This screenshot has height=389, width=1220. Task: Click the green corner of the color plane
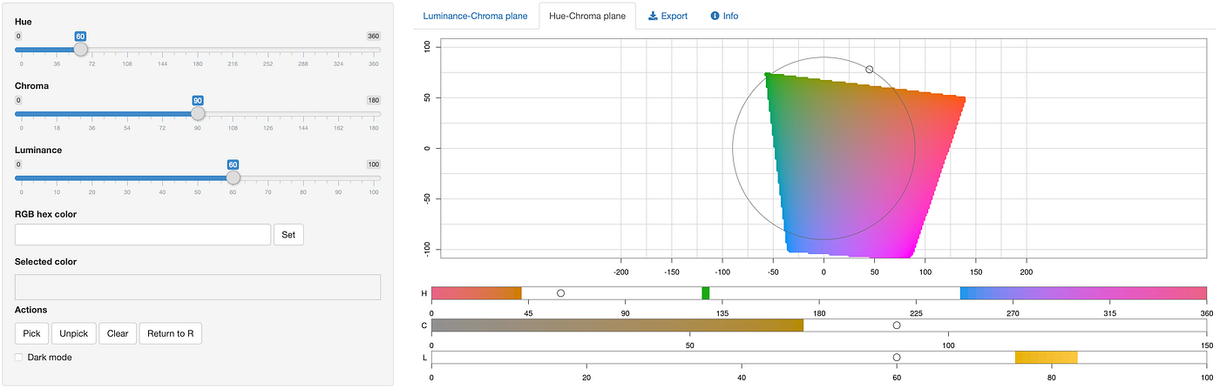pyautogui.click(x=769, y=77)
